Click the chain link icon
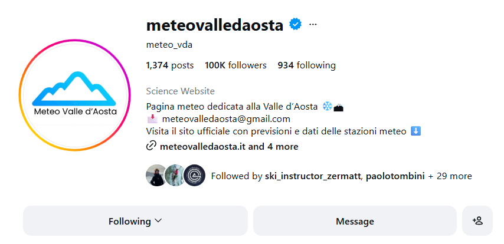The height and width of the screenshot is (244, 504). point(151,146)
